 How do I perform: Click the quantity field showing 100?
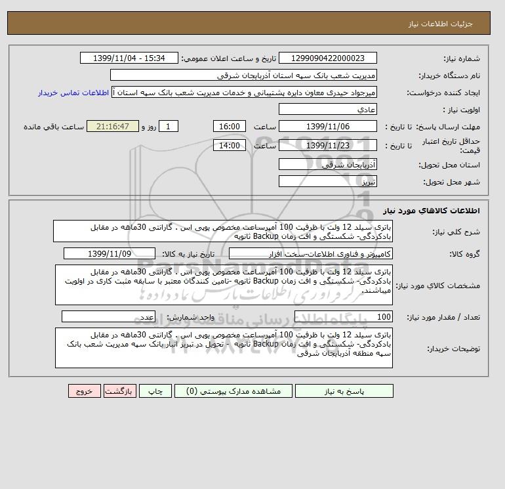point(343,317)
